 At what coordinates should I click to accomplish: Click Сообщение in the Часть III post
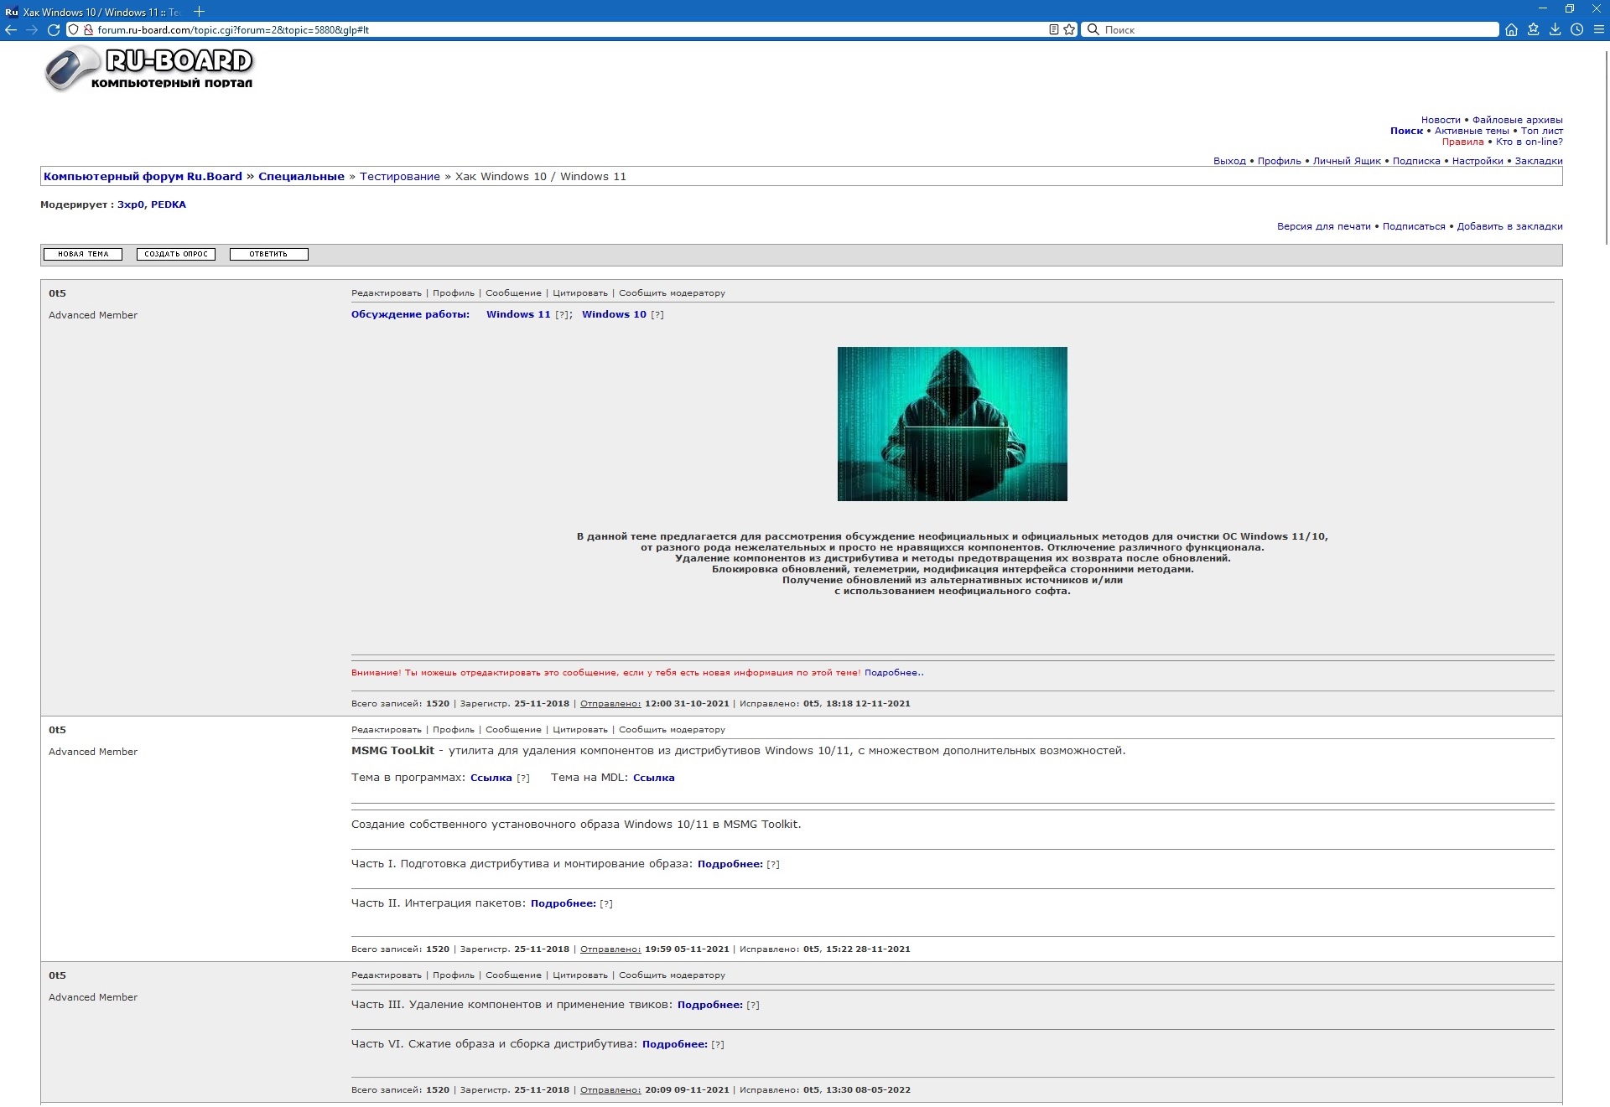click(x=513, y=975)
